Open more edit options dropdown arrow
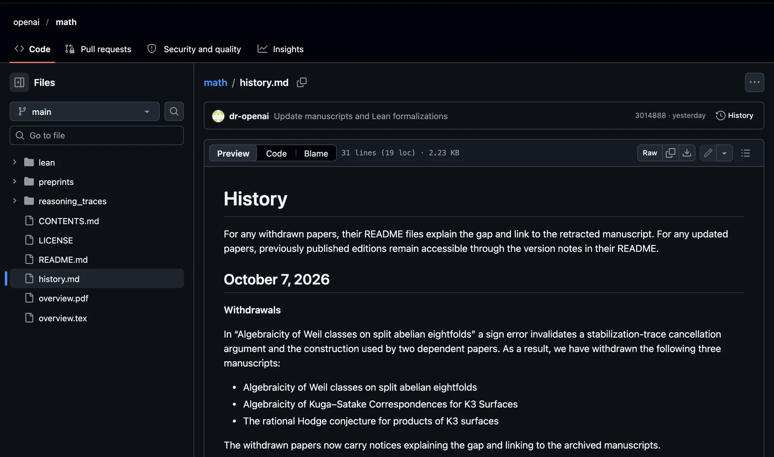Screen dimensions: 774x457 pyautogui.click(x=724, y=153)
